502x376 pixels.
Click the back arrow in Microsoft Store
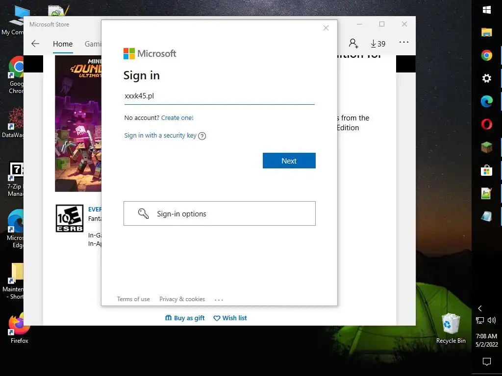[x=35, y=44]
